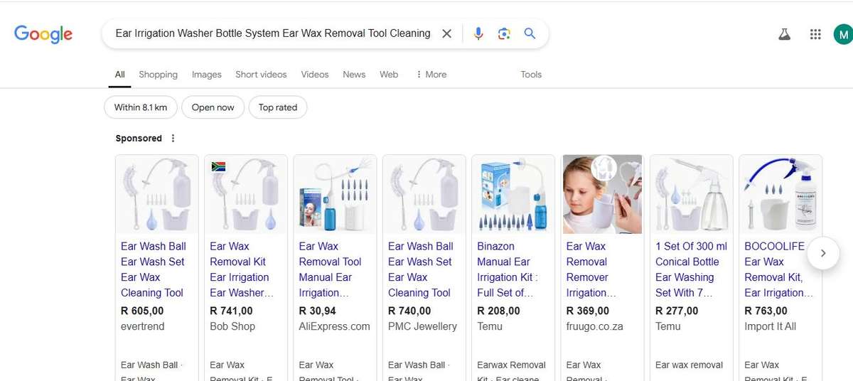
Task: Open the BOCOOLIFE Ear Wax Removal Kit link
Action: pos(775,269)
